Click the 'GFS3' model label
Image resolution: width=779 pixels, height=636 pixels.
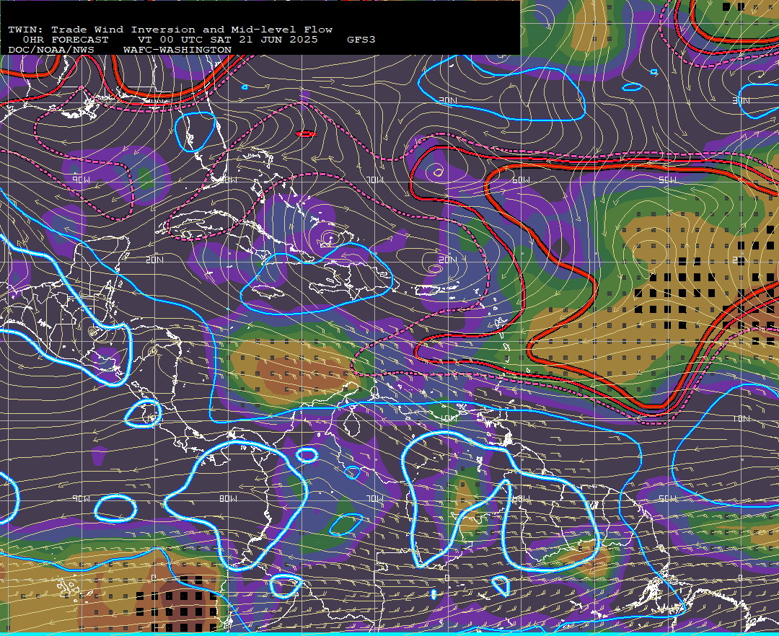(x=361, y=40)
